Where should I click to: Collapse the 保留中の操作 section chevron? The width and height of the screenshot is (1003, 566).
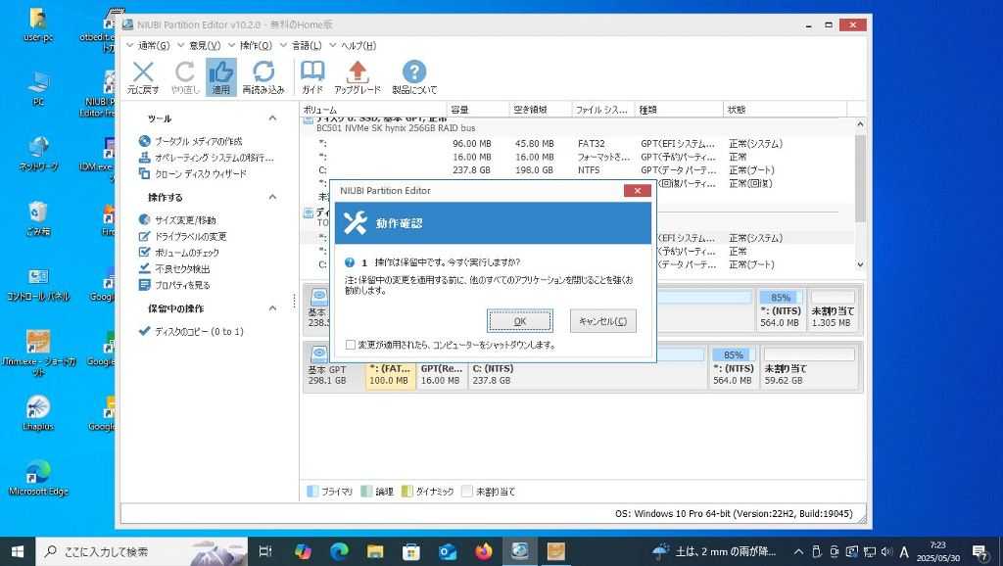272,308
